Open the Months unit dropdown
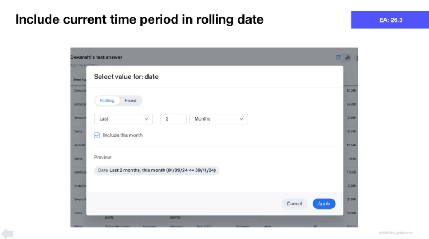 tap(218, 119)
